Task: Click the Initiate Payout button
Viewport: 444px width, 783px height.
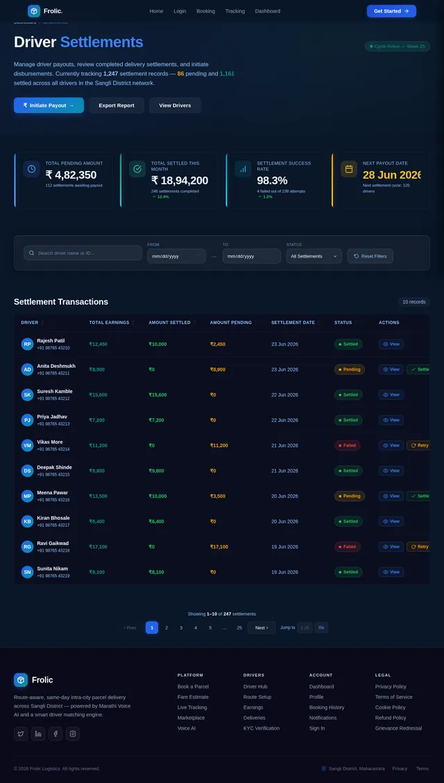Action: tap(49, 106)
